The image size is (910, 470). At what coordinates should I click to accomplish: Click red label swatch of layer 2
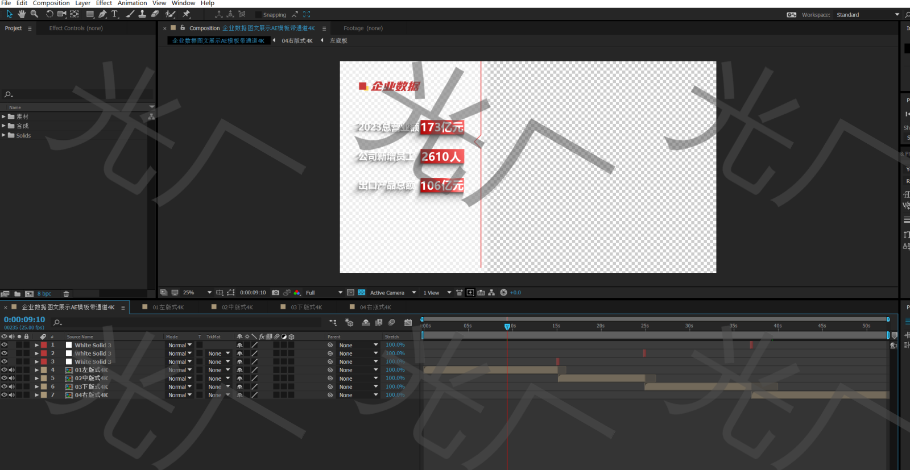pos(44,353)
